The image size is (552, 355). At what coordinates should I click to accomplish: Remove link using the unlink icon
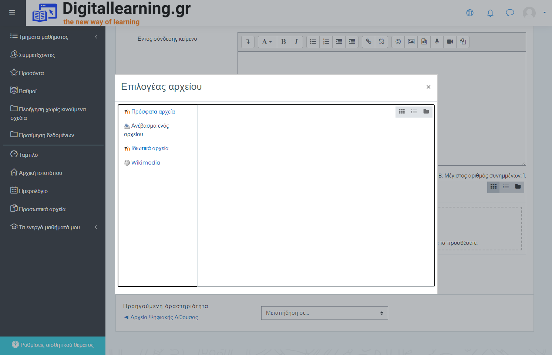381,42
